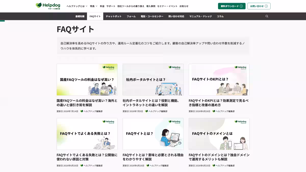This screenshot has height=172, width=306.
Task: Open the 導入事例 menu item
Action: click(x=151, y=6)
